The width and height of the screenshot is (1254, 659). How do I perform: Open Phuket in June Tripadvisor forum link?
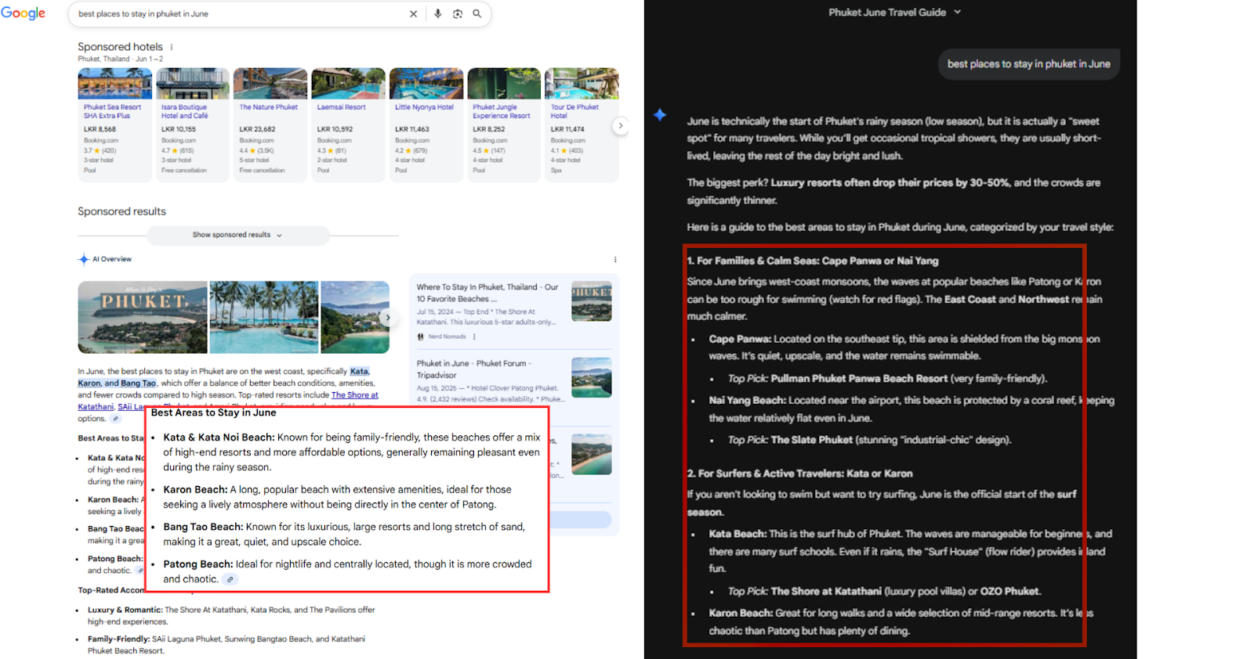tap(474, 369)
